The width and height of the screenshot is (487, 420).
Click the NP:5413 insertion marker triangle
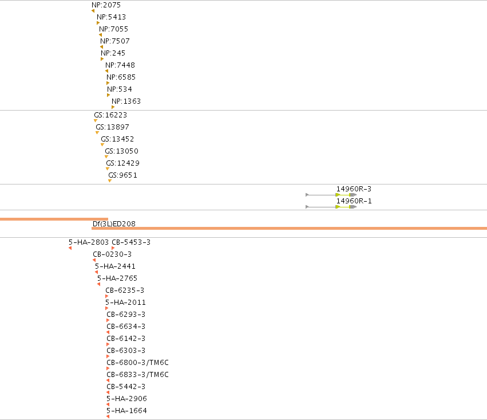(98, 23)
